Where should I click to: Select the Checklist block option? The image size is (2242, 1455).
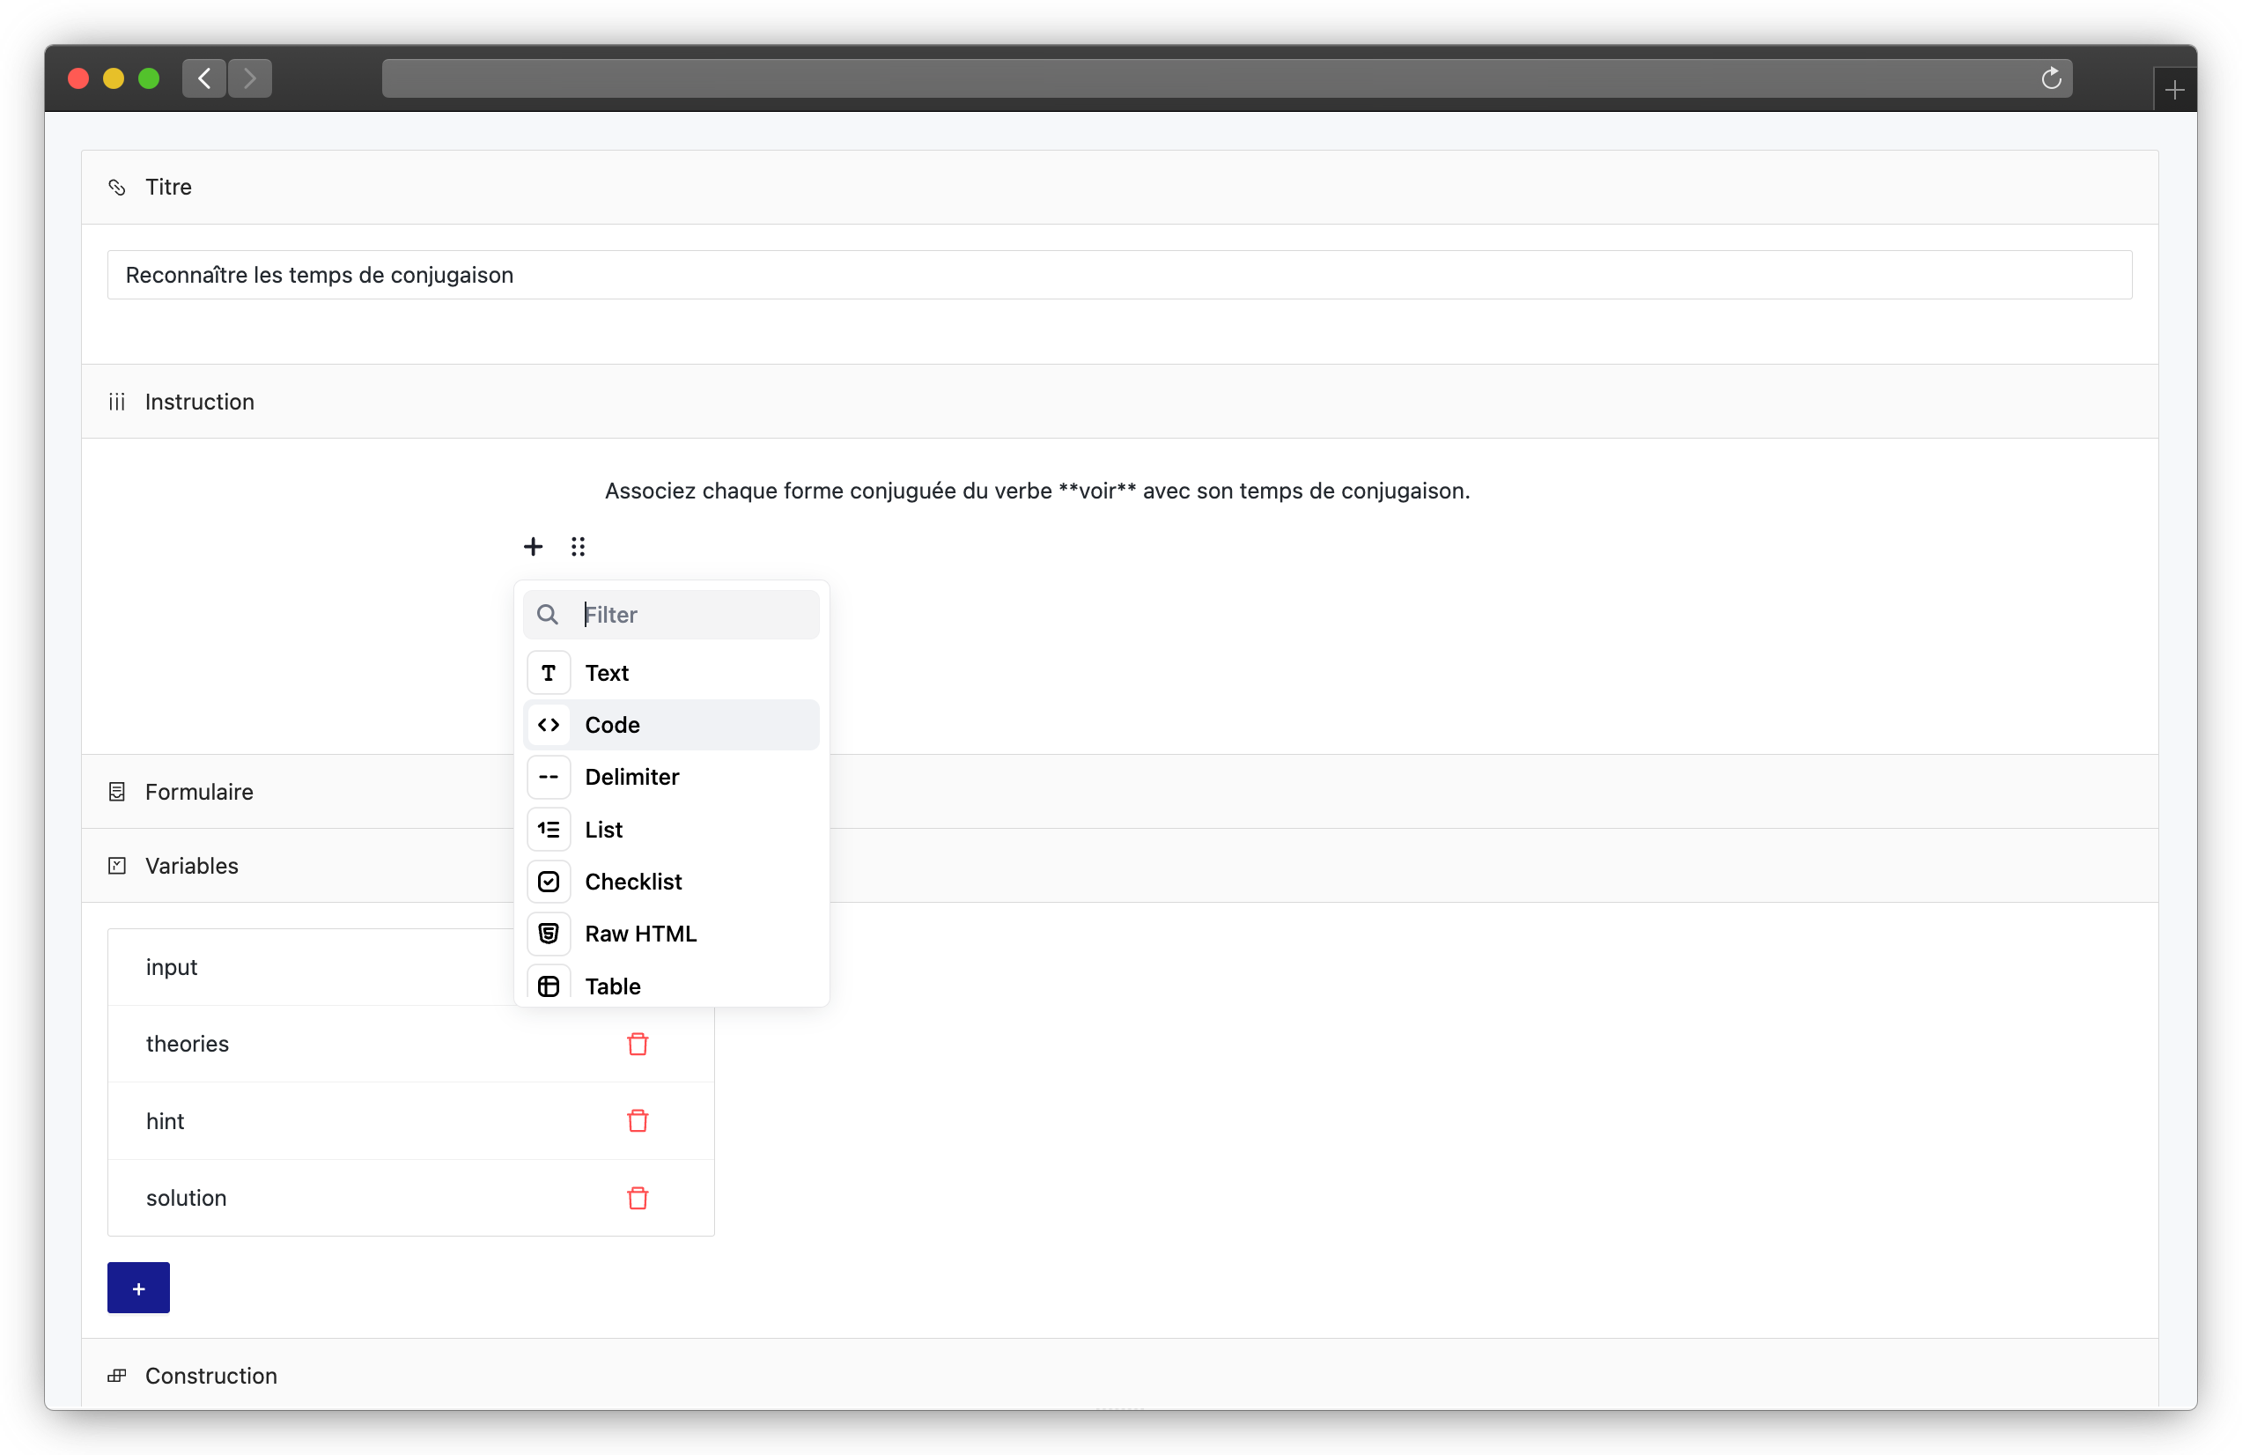pos(672,882)
